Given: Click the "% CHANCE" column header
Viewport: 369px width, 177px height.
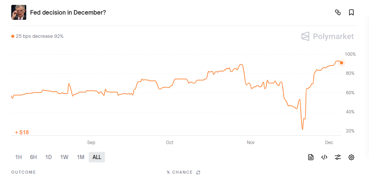Looking at the screenshot, I should click(x=180, y=173).
